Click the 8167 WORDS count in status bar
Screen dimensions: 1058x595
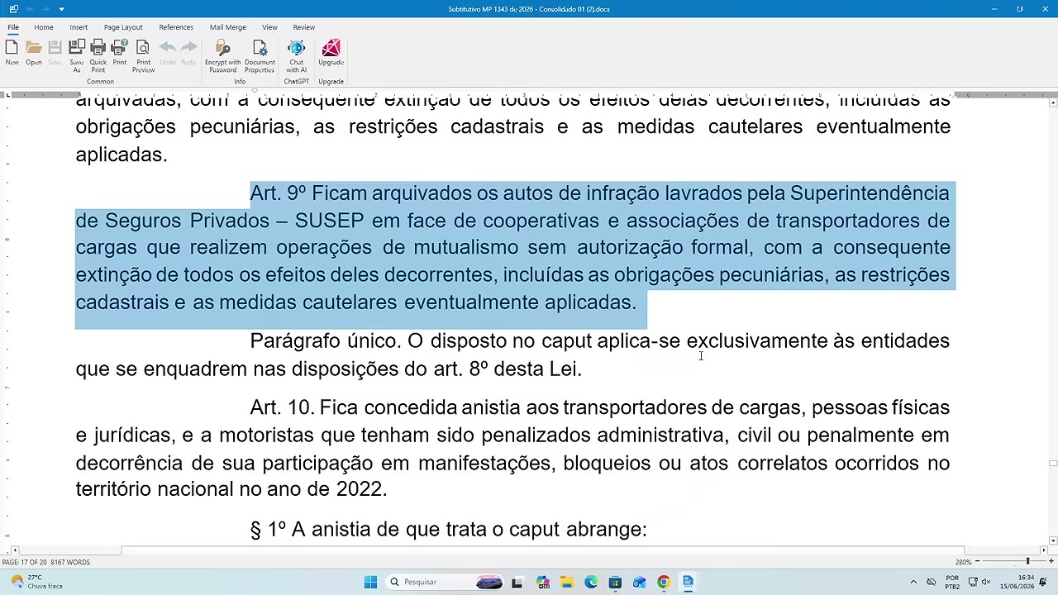pyautogui.click(x=72, y=562)
